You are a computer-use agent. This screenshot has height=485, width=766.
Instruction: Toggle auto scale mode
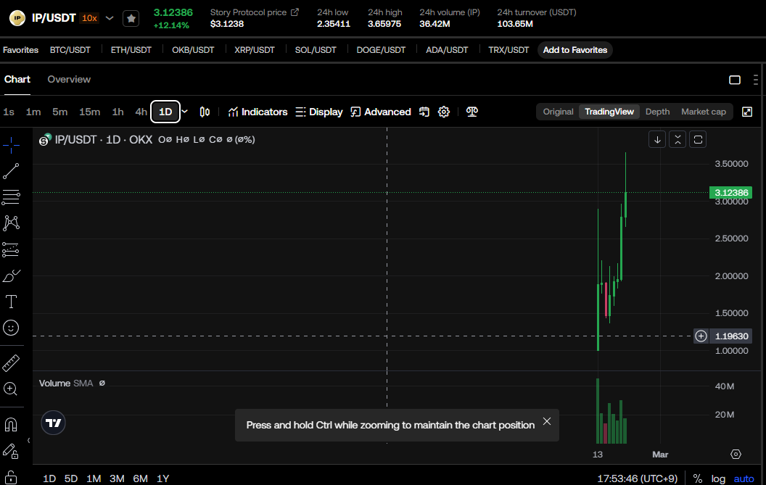[744, 478]
